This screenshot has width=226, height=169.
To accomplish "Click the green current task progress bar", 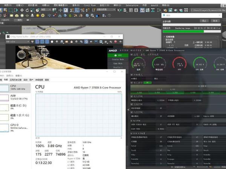I will 192,31.
